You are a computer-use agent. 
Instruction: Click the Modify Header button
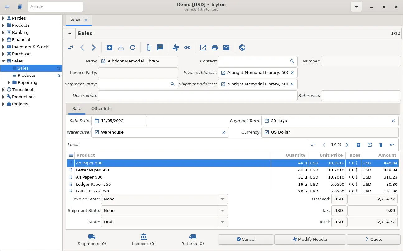[310, 239]
